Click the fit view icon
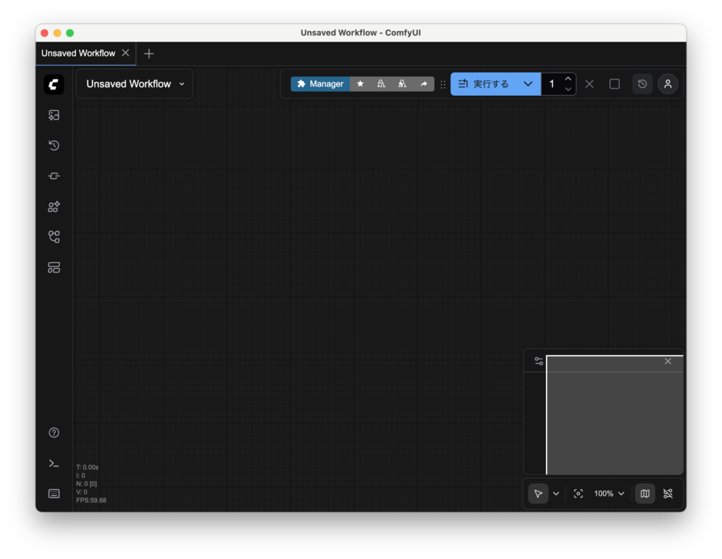722x559 pixels. [578, 493]
